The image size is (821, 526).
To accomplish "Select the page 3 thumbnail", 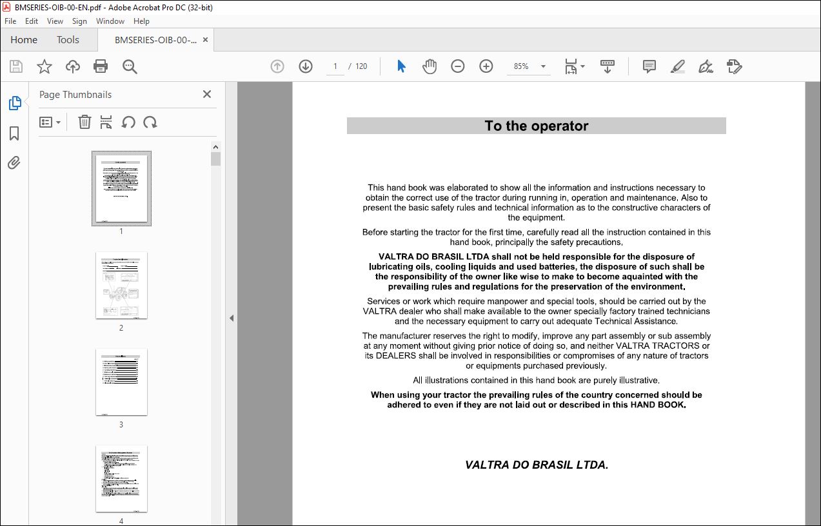I will tap(121, 382).
